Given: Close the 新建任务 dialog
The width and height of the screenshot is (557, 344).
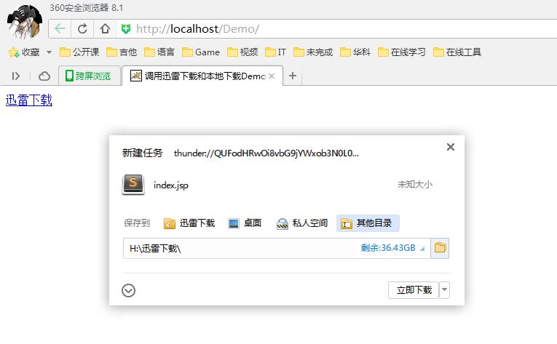Looking at the screenshot, I should pos(451,147).
